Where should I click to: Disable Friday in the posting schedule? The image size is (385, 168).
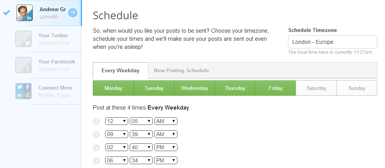click(275, 88)
